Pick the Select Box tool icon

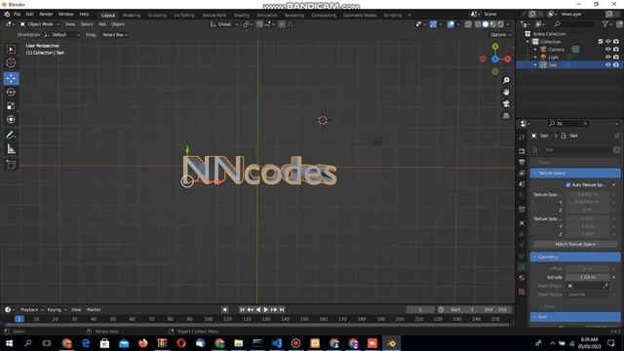(x=11, y=50)
